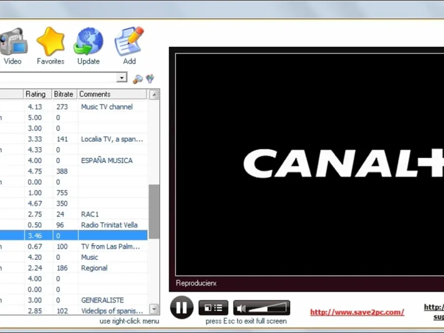Select the TV from Las Palm... row
Image resolution: width=444 pixels, height=333 pixels.
click(74, 246)
